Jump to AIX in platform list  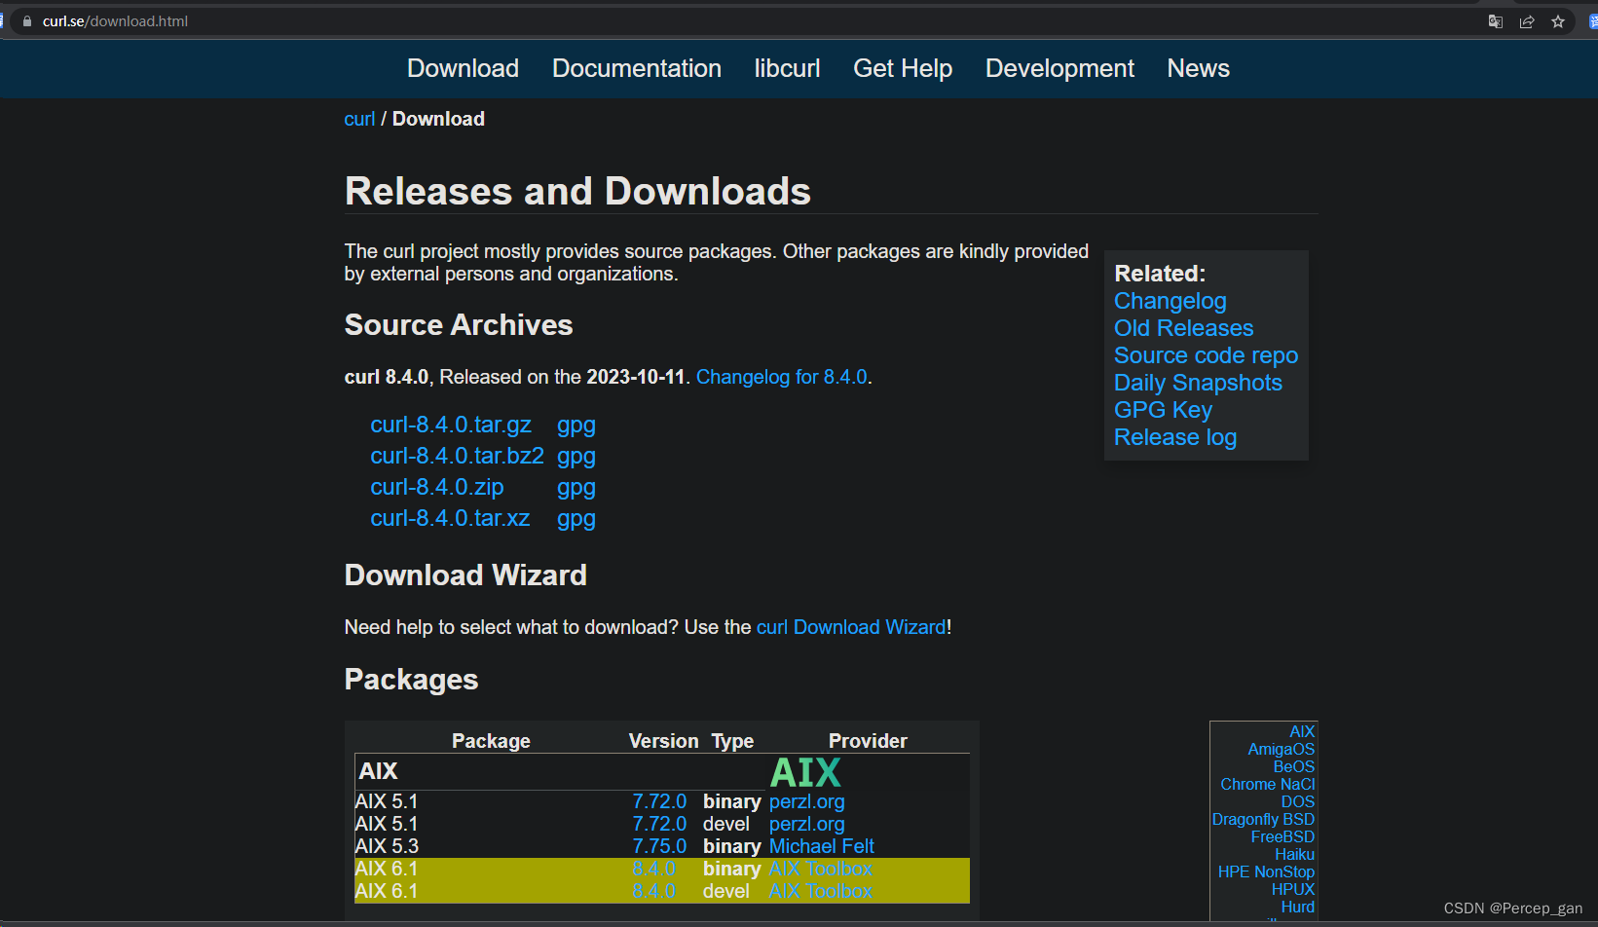pos(1302,731)
